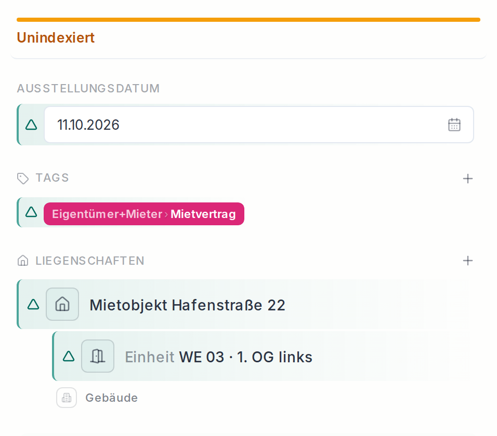The height and width of the screenshot is (436, 497).
Task: Click the LIEGENSCHAFTEN section label
Action: click(90, 261)
